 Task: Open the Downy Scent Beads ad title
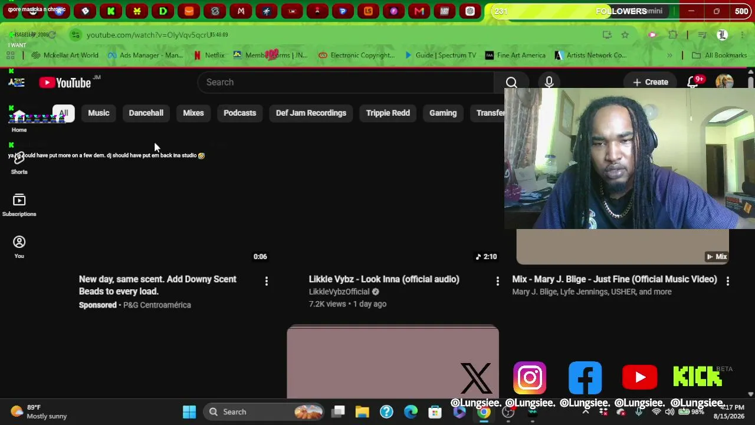tap(157, 285)
